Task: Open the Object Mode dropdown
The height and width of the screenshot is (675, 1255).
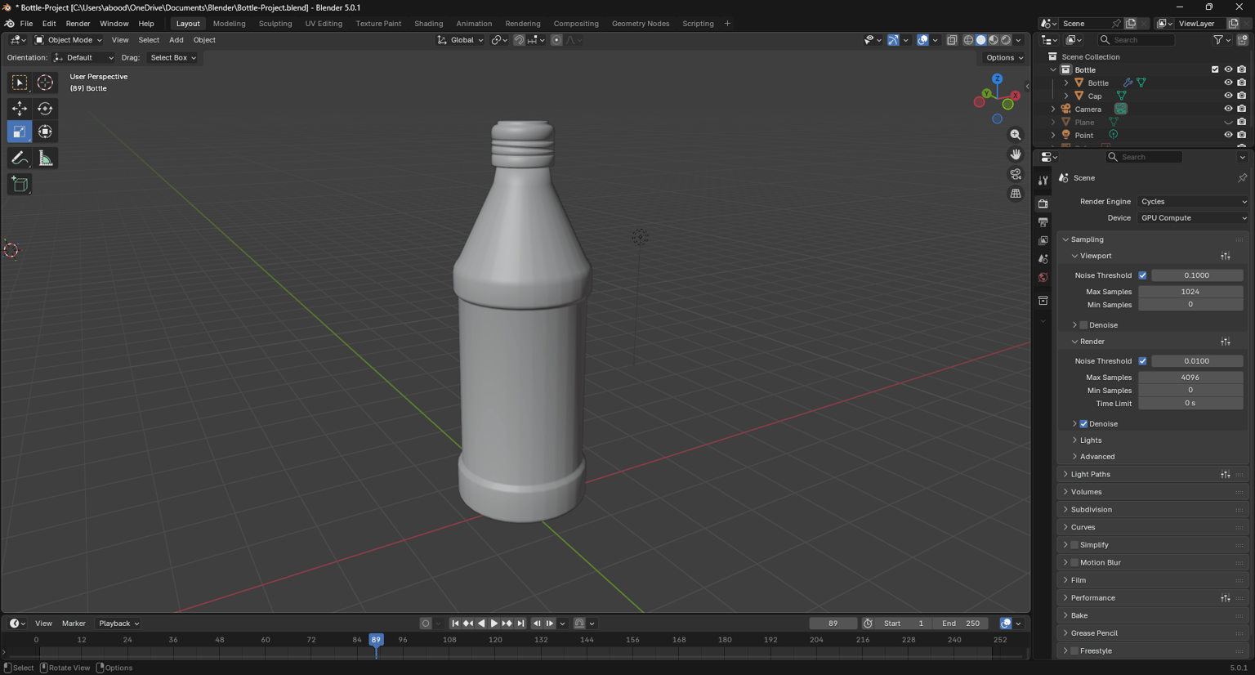Action: (69, 40)
